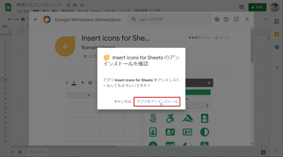Open the ファイル menu
Viewport: 283px width, 157px height.
point(23,11)
